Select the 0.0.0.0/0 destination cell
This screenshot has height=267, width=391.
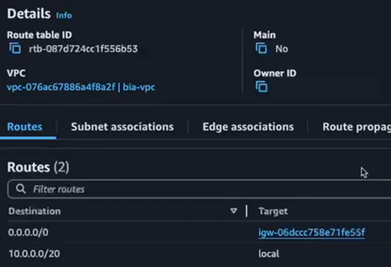28,233
